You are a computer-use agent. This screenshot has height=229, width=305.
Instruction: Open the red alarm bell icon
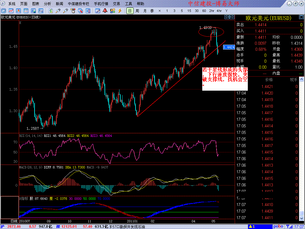click(105, 11)
